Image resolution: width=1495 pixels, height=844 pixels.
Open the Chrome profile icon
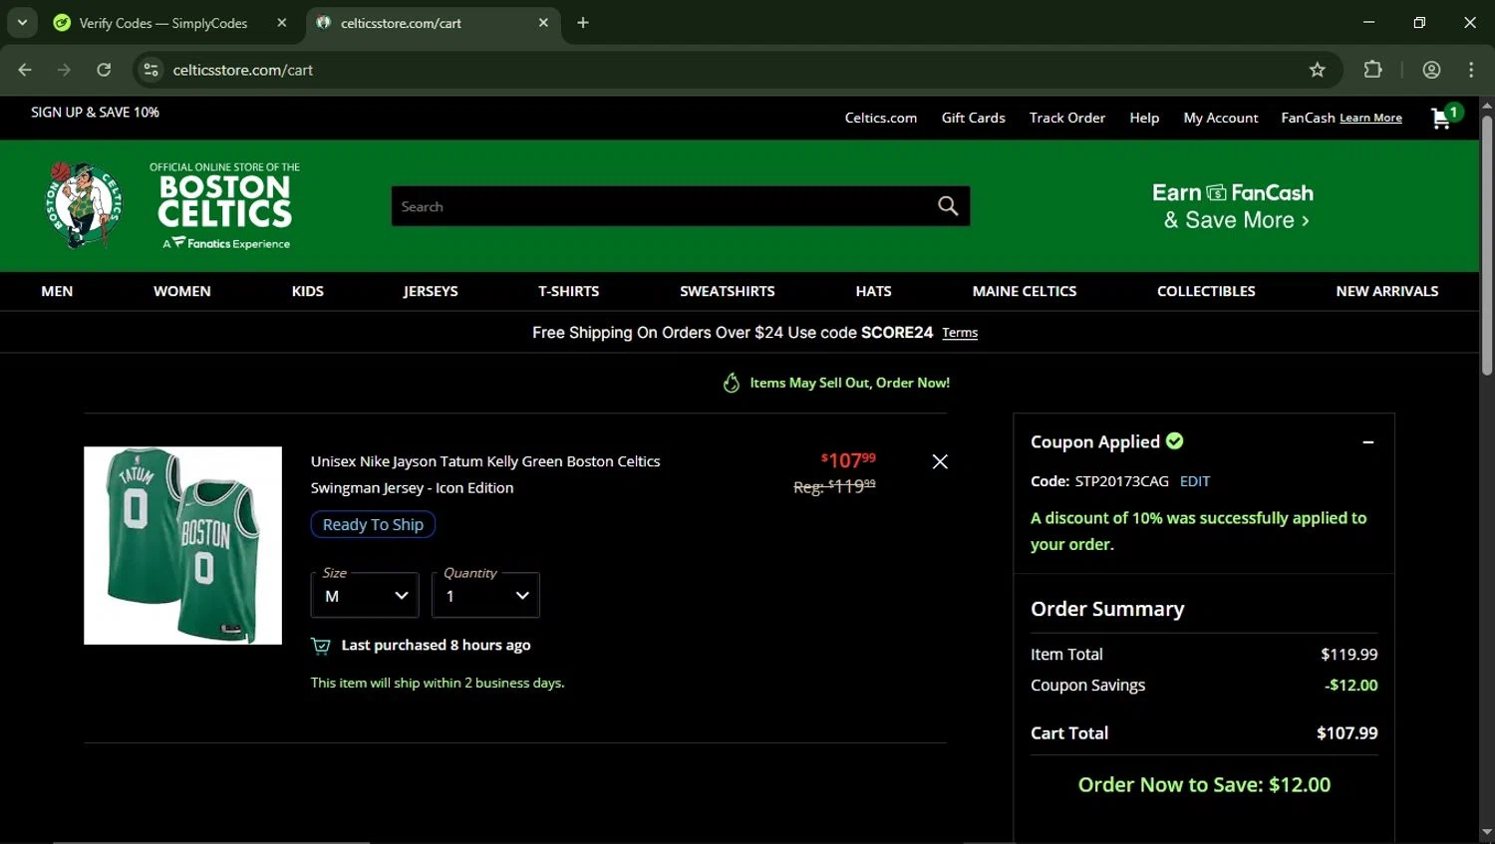click(1431, 70)
